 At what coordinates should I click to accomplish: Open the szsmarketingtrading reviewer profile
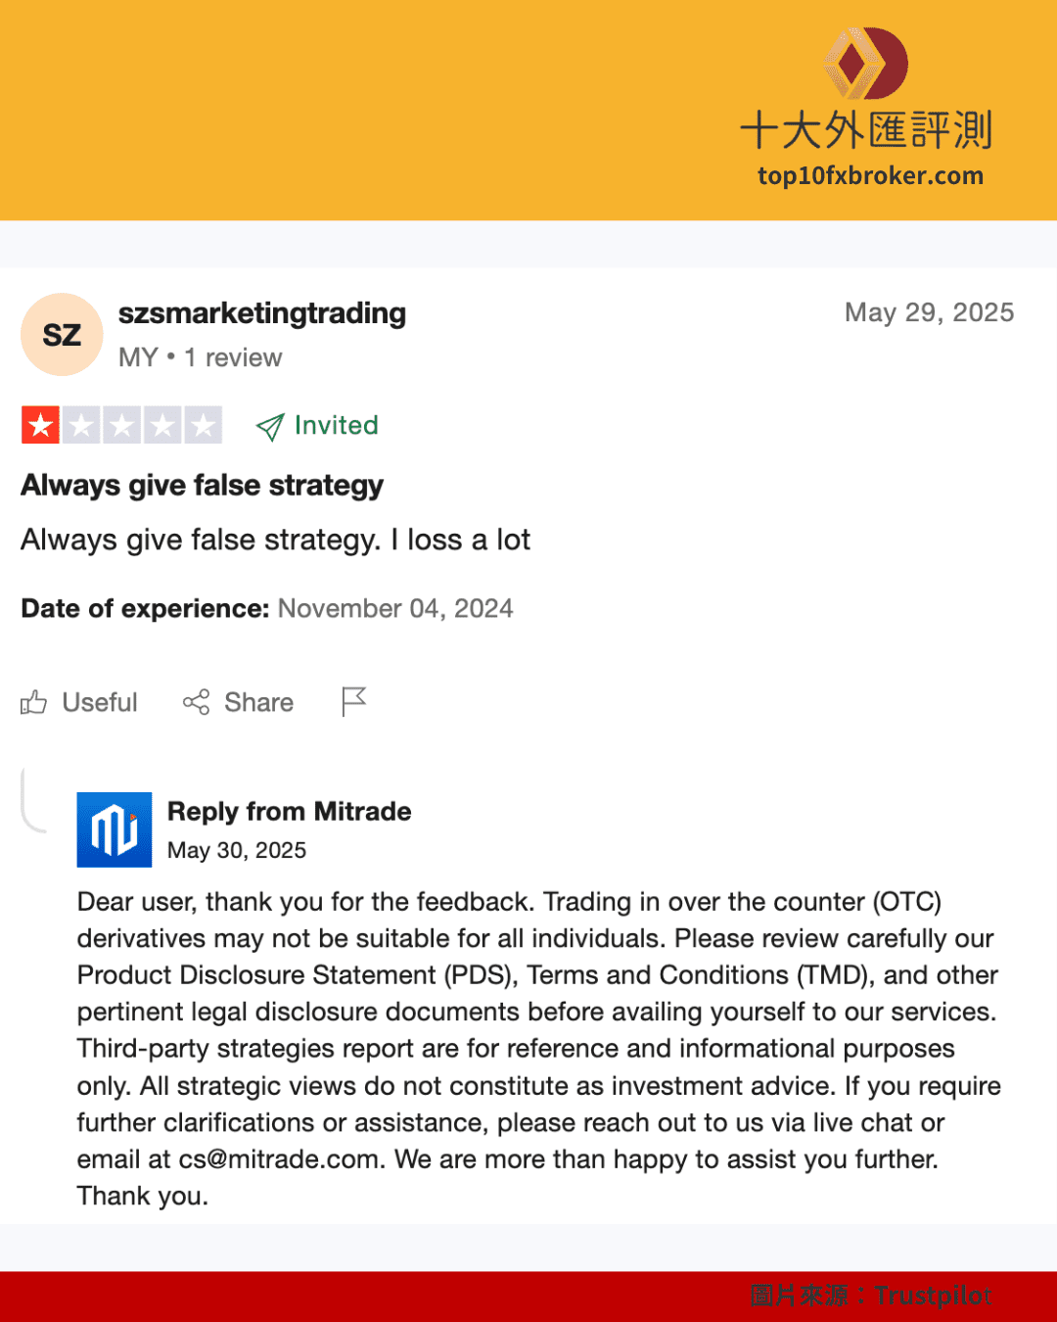coord(262,313)
